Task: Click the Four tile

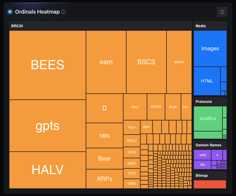Action: point(132,127)
